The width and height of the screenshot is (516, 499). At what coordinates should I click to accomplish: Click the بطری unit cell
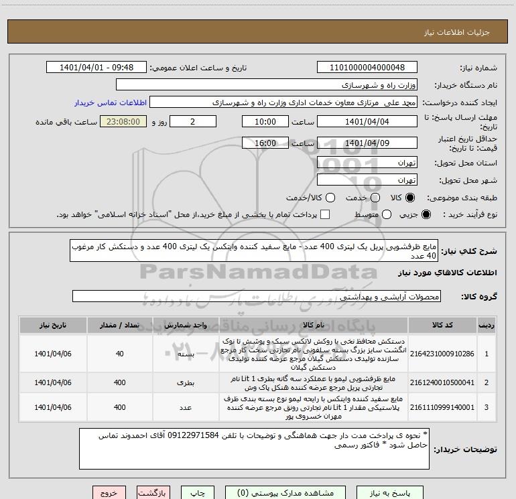click(x=186, y=383)
